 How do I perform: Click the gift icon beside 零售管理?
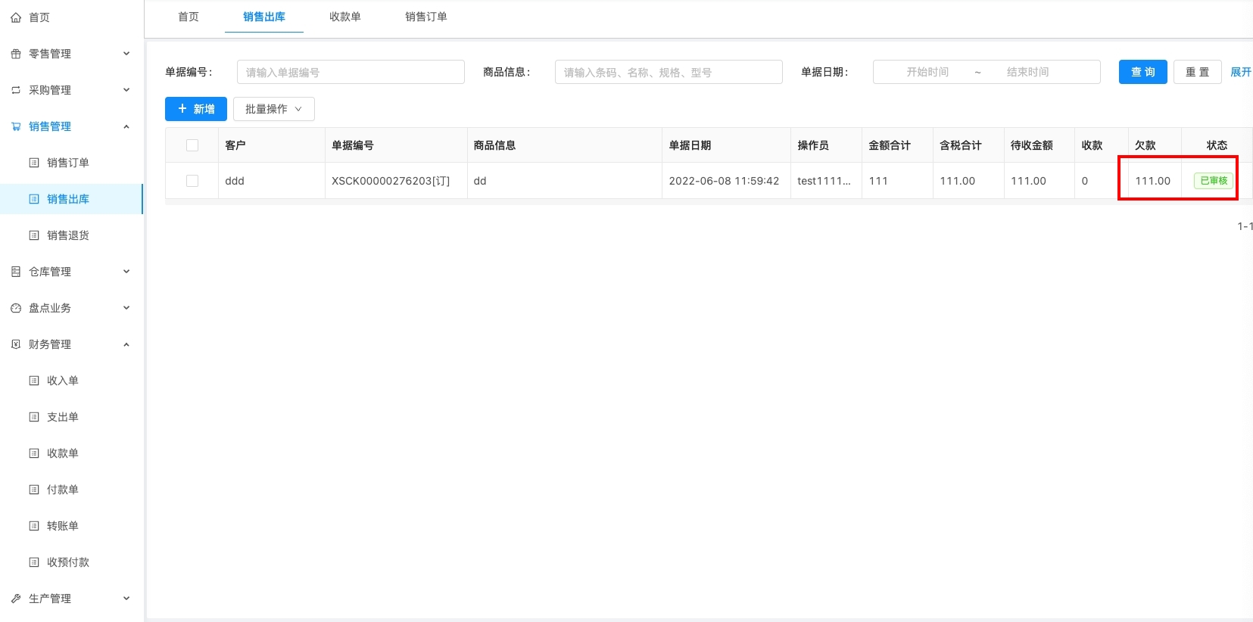click(x=16, y=54)
